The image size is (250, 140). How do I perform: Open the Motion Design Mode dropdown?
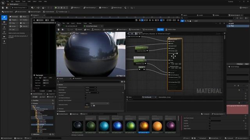tap(20, 8)
